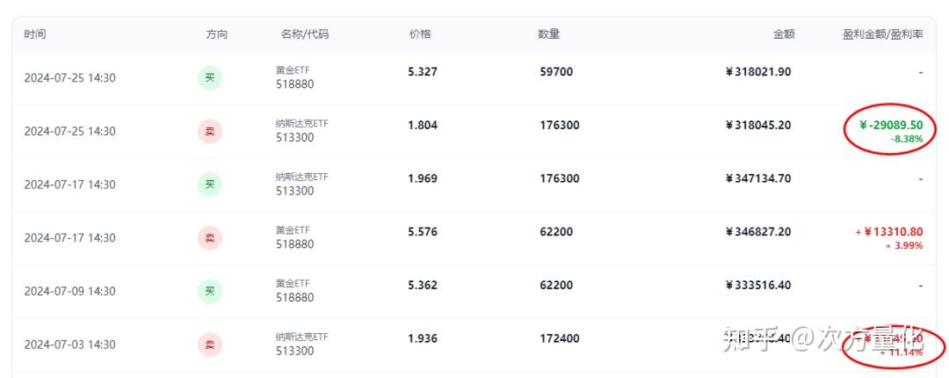Screen dimensions: 949x378
Task: Click the circled loss ¥-29089.50
Action: pyautogui.click(x=890, y=126)
